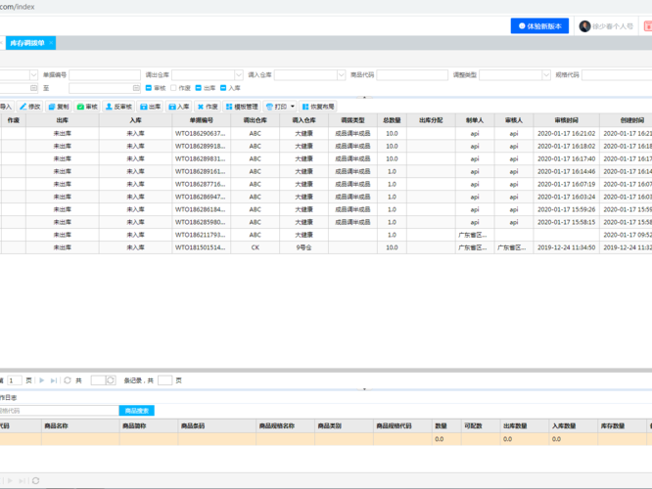
Task: Jump to last page in main grid pager
Action: (54, 380)
